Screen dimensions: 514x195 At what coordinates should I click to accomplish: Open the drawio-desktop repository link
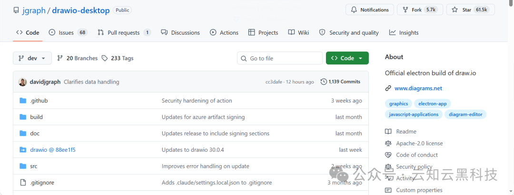coord(80,10)
